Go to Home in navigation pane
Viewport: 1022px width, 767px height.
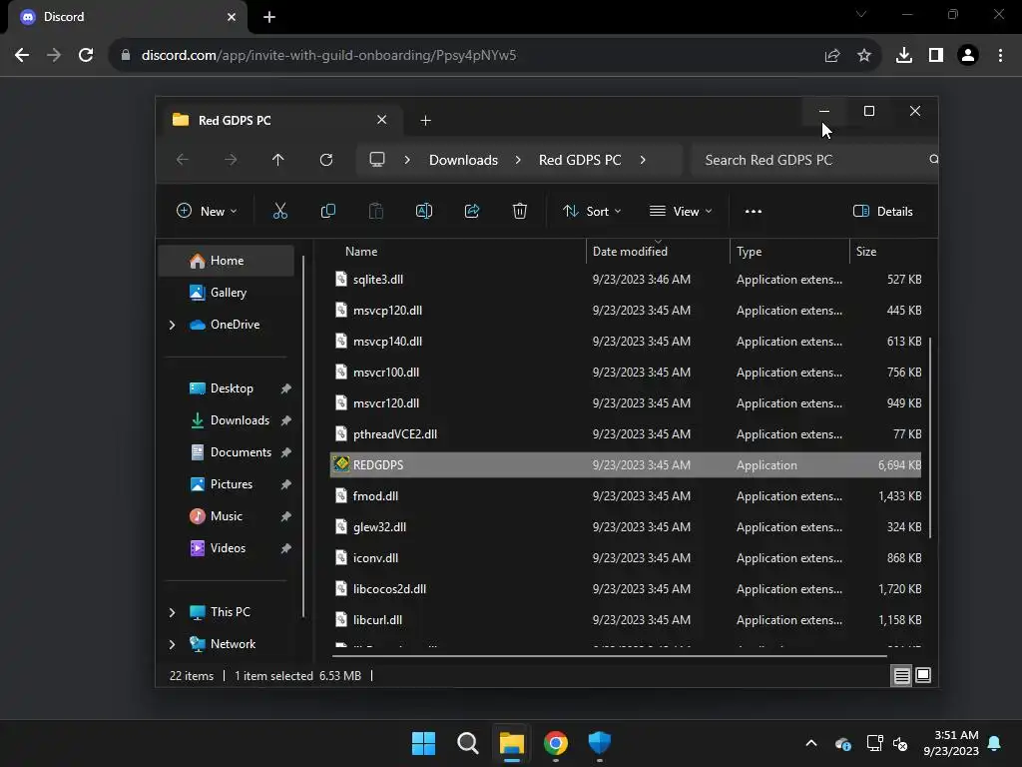227,261
